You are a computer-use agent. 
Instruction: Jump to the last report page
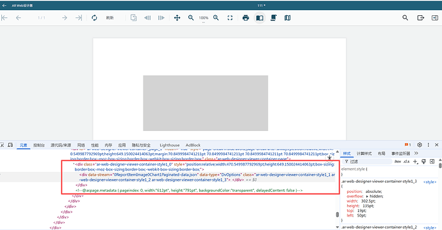[79, 18]
